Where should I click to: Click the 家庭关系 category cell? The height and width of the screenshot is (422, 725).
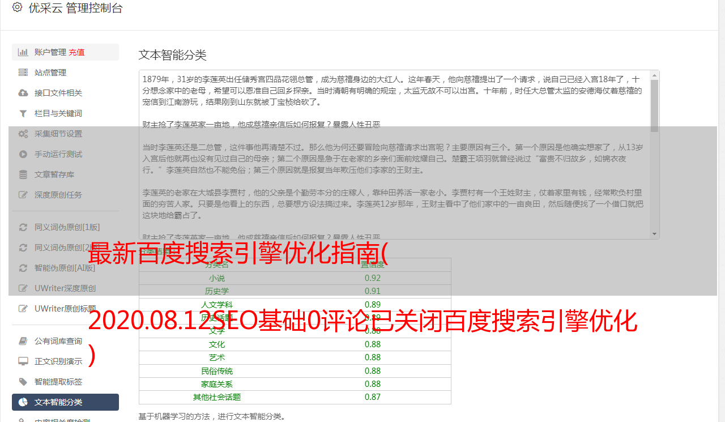coord(217,384)
